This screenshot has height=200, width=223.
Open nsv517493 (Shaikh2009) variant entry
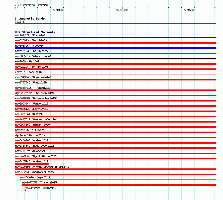click(32, 51)
